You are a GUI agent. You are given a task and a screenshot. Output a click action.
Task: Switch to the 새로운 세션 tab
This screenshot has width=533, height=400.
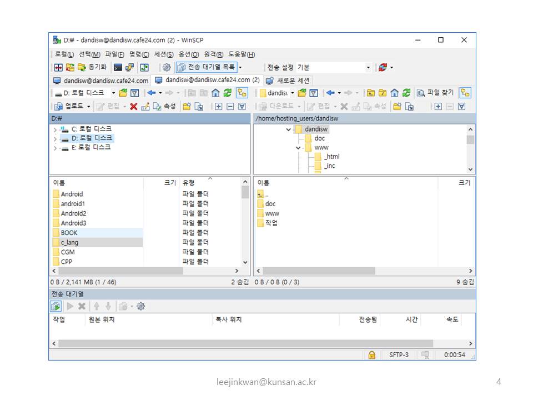pos(288,81)
